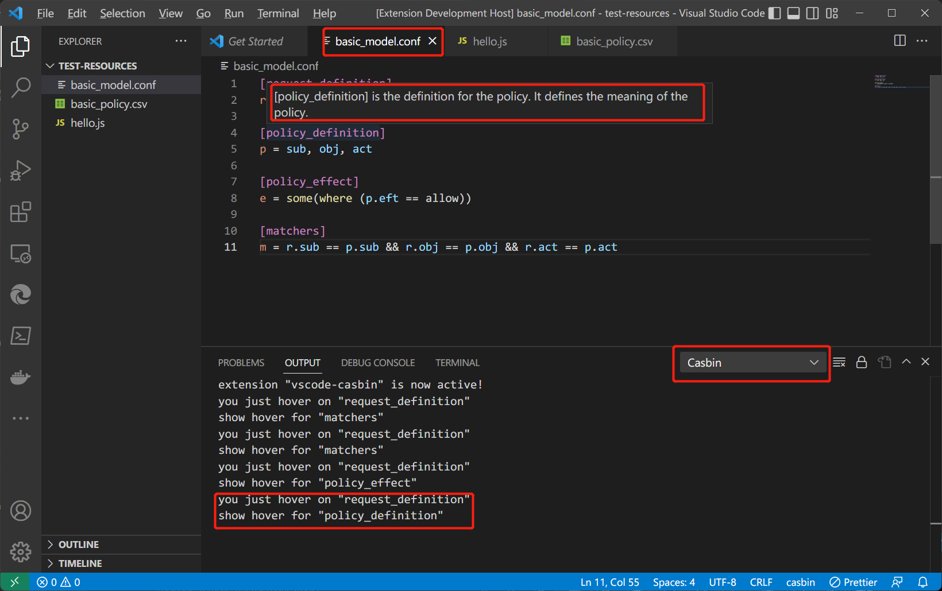
Task: Toggle bottom panel visibility in title bar
Action: [x=793, y=13]
